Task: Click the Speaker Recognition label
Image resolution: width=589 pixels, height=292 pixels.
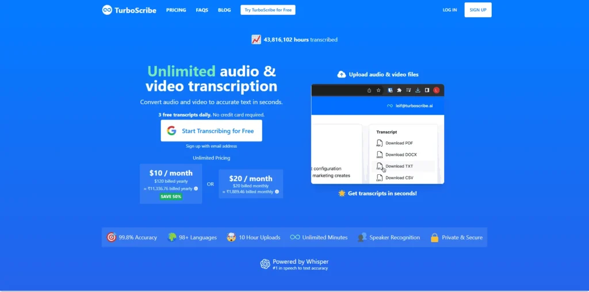Action: click(x=395, y=237)
